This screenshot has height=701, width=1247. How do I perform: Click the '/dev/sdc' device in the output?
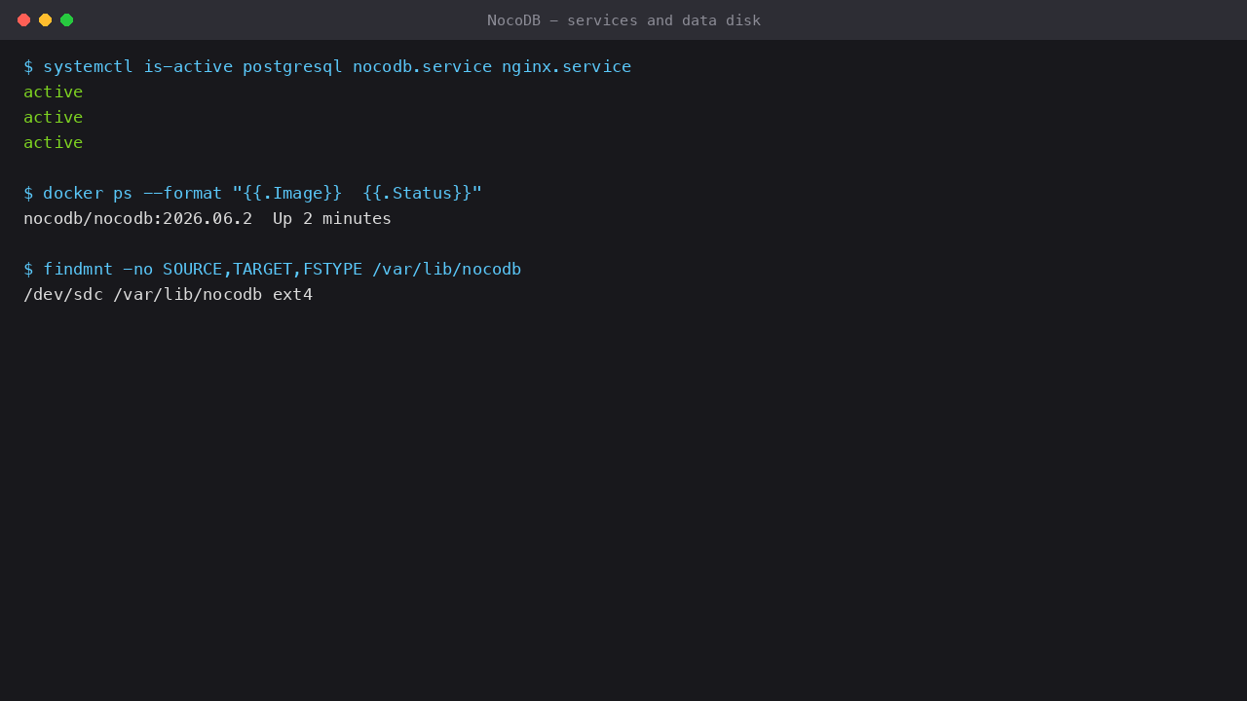point(63,294)
